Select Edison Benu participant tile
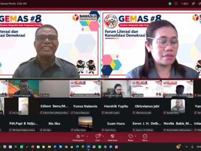The width and height of the screenshot is (201, 151). point(54,106)
